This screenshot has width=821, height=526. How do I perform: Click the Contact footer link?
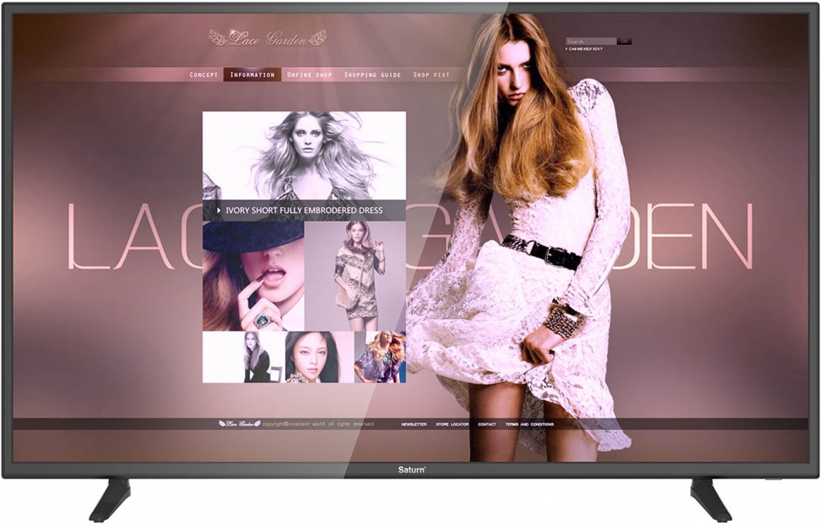(x=486, y=424)
